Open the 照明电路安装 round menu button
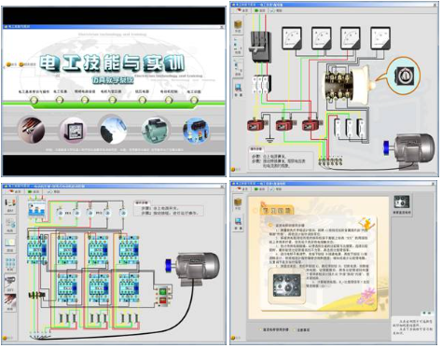 [x=85, y=100]
